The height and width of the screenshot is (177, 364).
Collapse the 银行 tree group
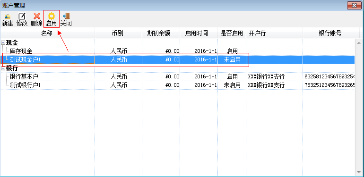(3, 68)
